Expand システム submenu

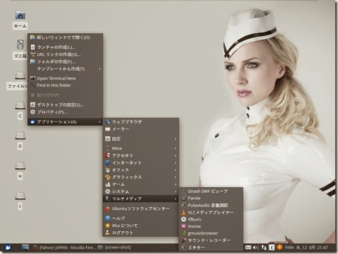coord(141,192)
